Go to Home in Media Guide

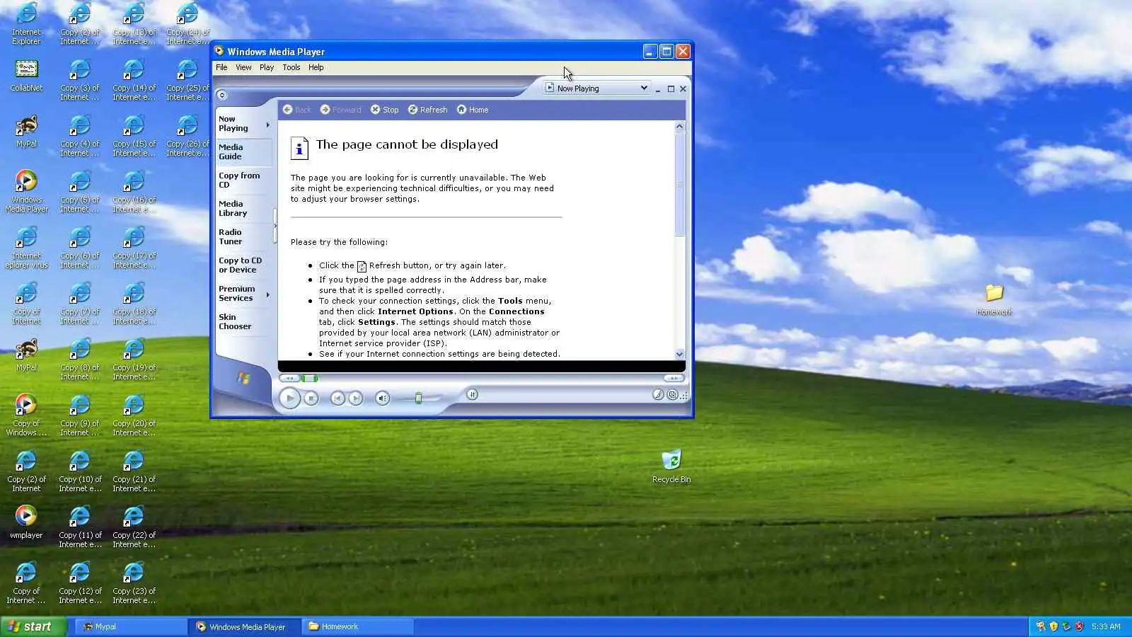pyautogui.click(x=472, y=110)
